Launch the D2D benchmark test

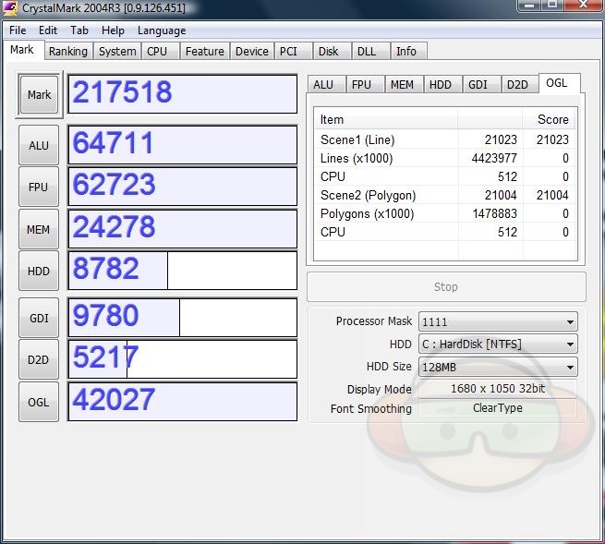[39, 360]
